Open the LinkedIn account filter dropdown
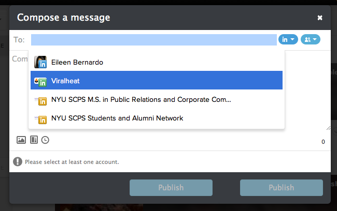The image size is (337, 211). 288,39
